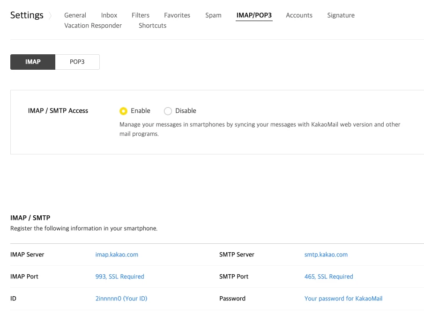The image size is (424, 314).
Task: Click the imap.kakao.com server address
Action: [x=117, y=255]
